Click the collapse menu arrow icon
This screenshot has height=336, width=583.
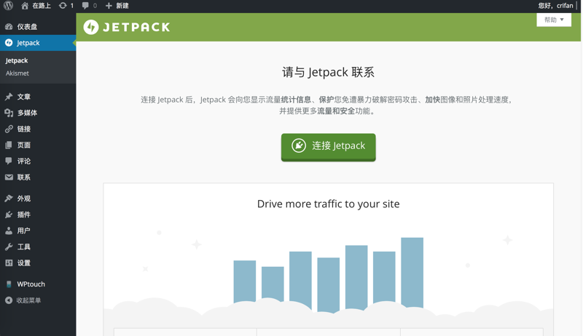(x=9, y=300)
